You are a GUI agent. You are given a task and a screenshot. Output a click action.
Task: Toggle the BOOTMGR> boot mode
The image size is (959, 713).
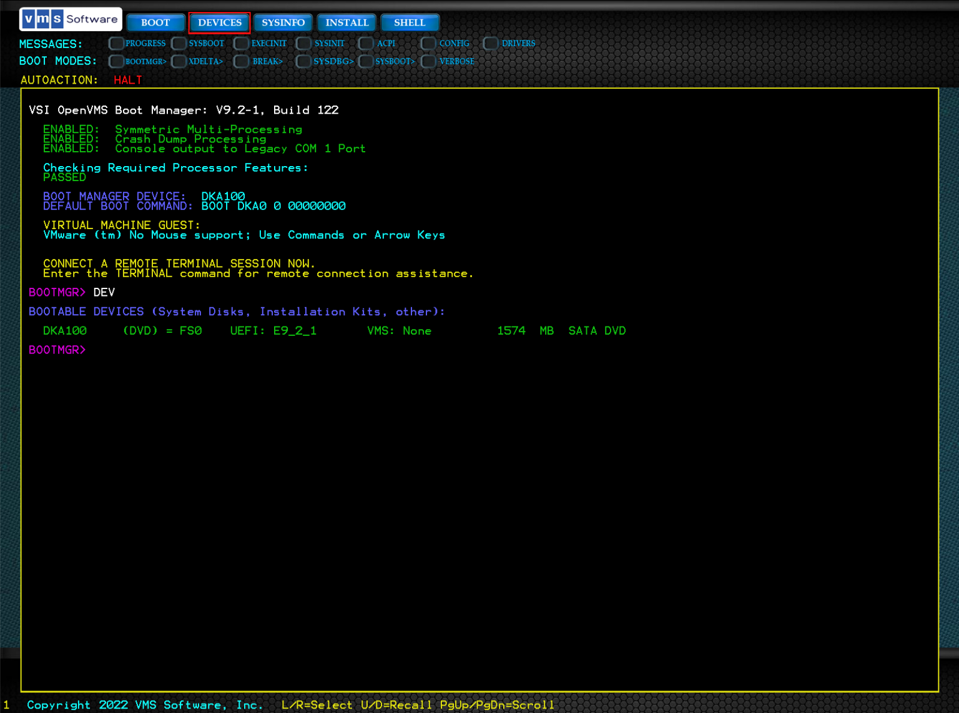[x=116, y=61]
